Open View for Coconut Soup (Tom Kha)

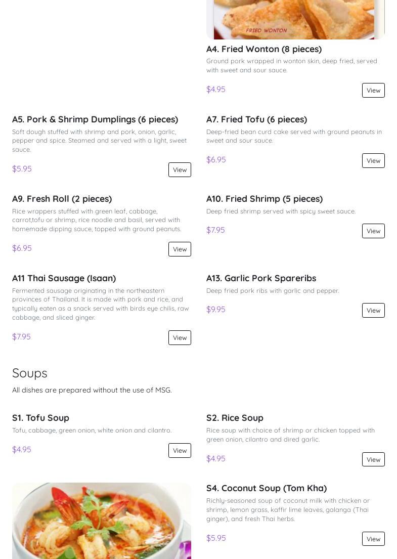[373, 539]
